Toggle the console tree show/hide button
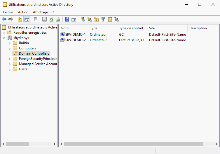This screenshot has height=154, width=220. pos(27,19)
